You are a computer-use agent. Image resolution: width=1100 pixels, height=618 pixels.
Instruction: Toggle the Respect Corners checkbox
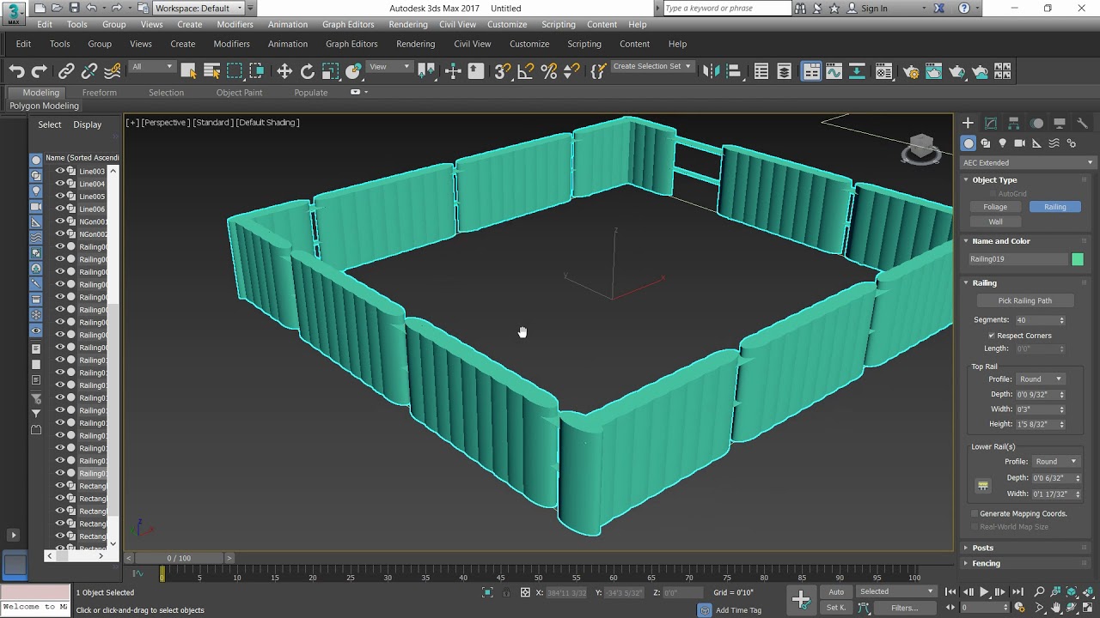992,336
